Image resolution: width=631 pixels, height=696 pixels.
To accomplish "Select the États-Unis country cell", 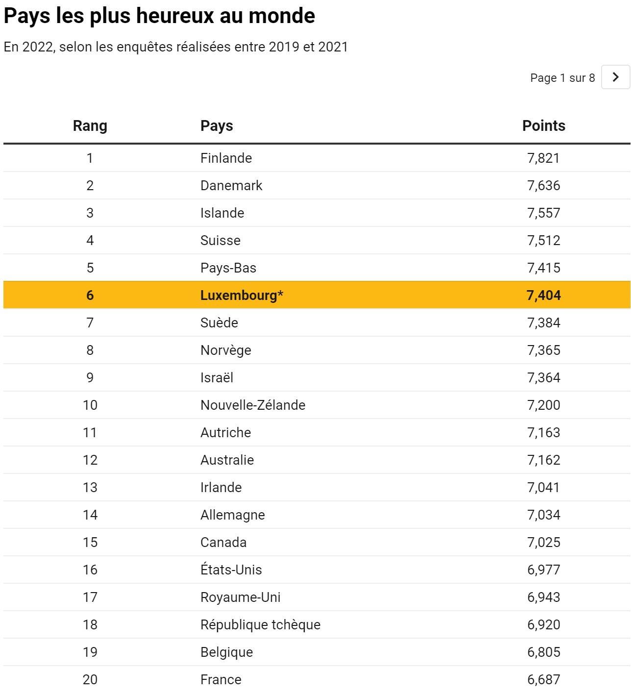I will (231, 570).
